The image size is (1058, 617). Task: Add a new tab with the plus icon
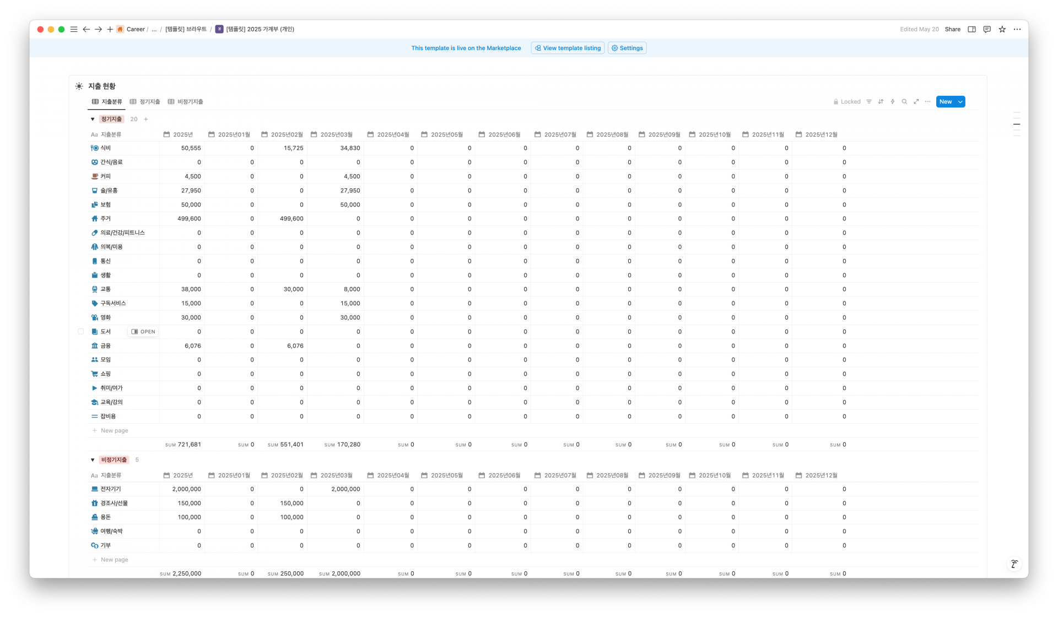click(110, 29)
